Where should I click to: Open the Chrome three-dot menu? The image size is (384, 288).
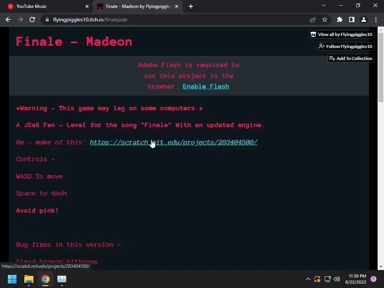376,19
